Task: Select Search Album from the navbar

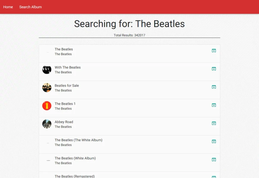Action: [x=30, y=7]
